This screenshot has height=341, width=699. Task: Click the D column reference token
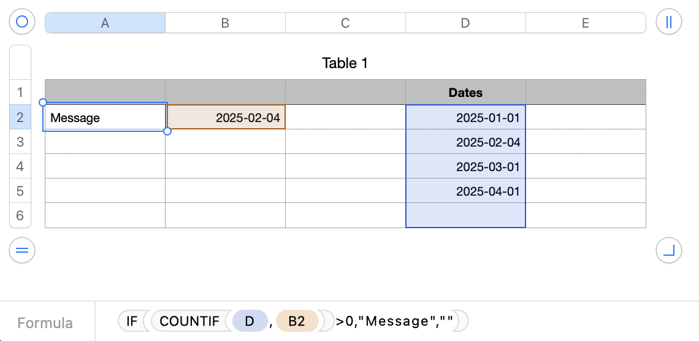(250, 321)
